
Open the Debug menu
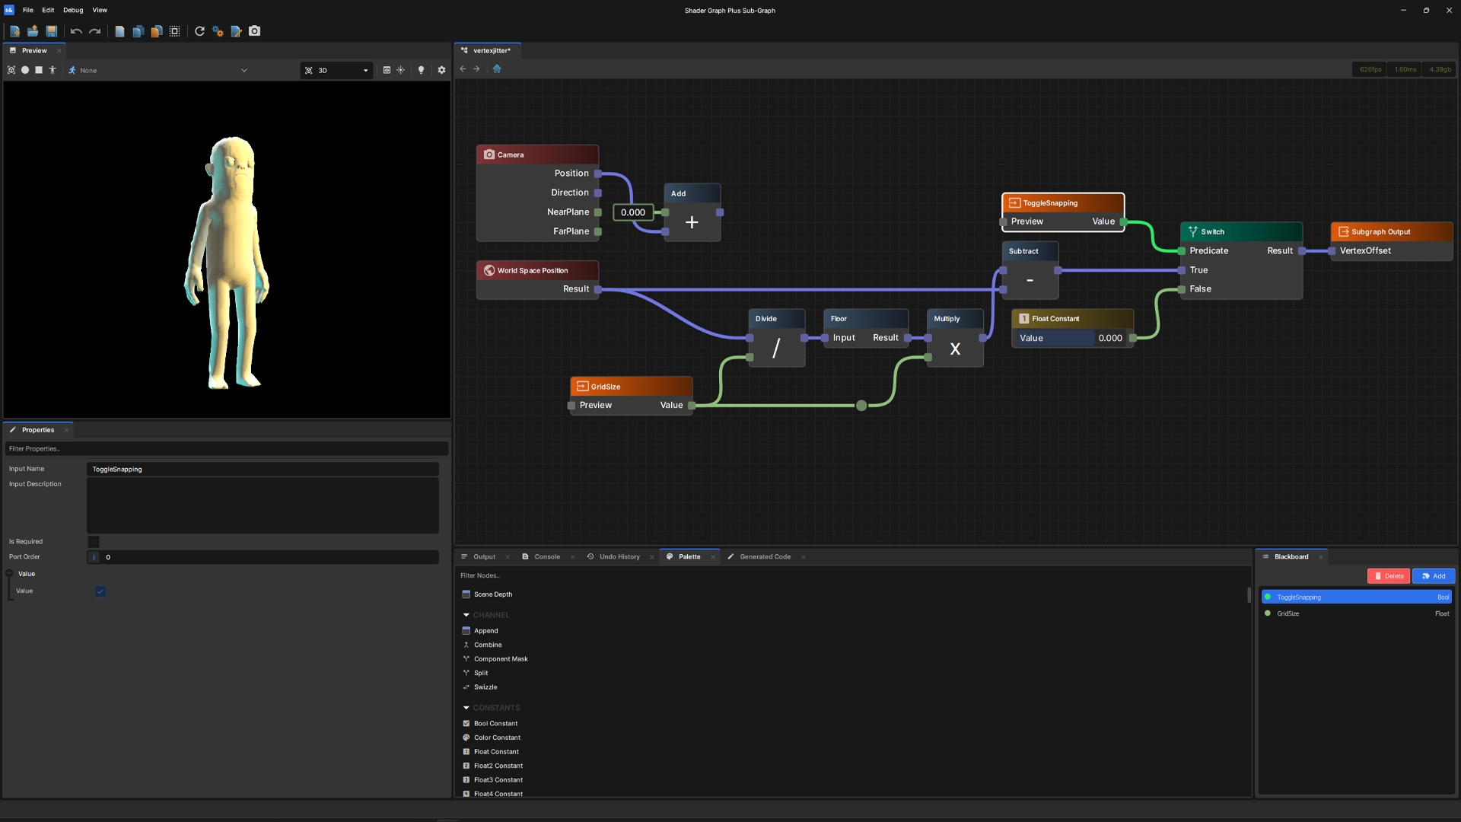click(73, 10)
